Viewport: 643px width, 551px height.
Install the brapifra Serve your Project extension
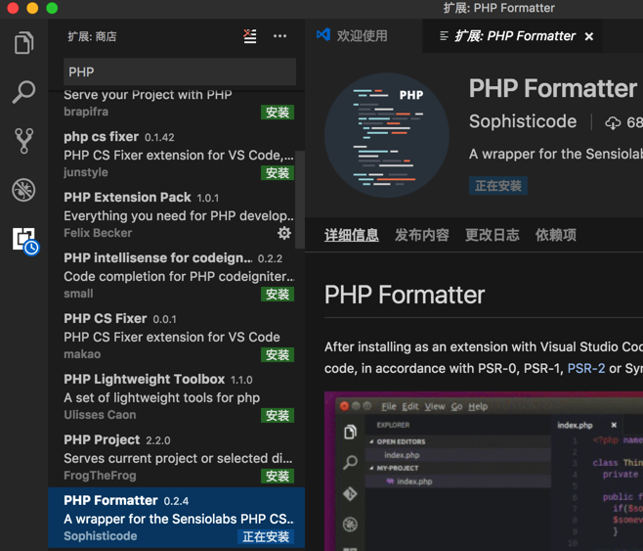278,113
